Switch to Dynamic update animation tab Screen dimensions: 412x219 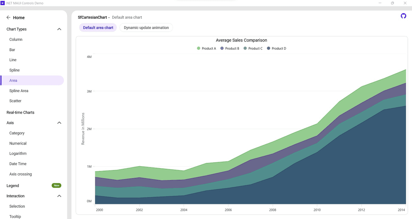pyautogui.click(x=146, y=28)
